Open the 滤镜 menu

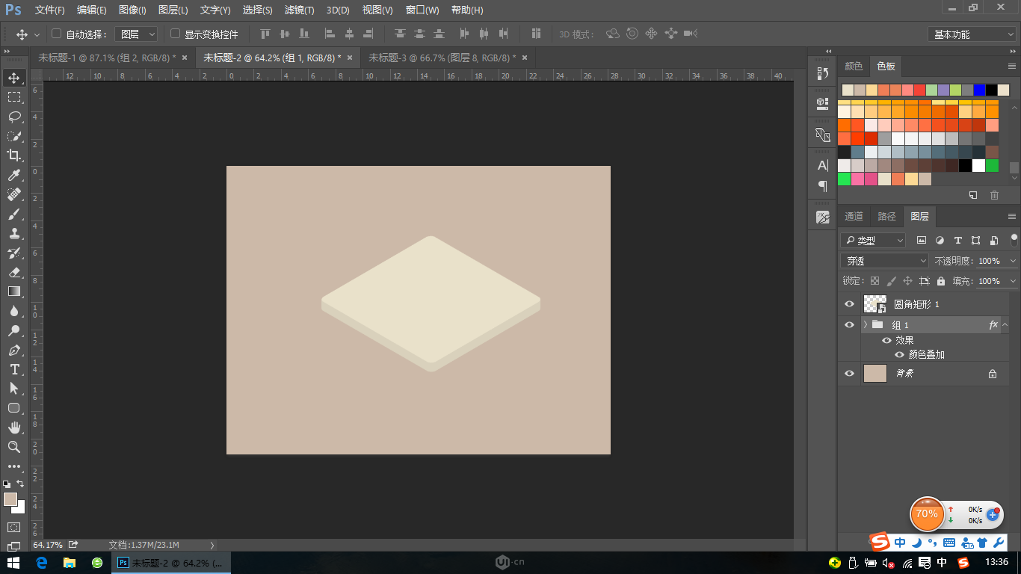pyautogui.click(x=299, y=10)
